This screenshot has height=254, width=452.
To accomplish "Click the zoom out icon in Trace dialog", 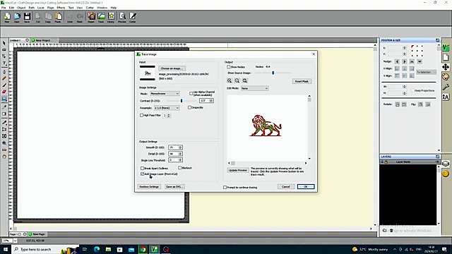I will click(x=237, y=80).
